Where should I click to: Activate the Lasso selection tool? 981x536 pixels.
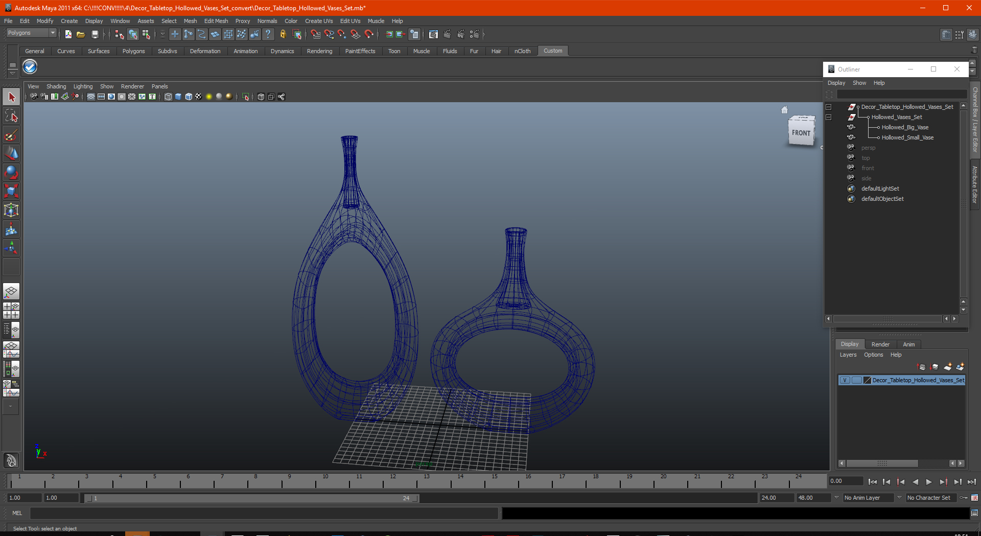[x=11, y=116]
